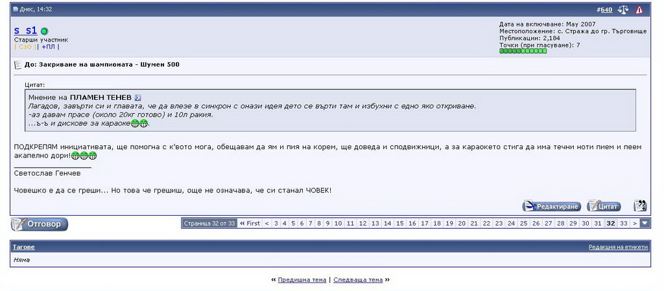This screenshot has width=664, height=291.
Task: Go to next page arrow '>'
Action: point(635,224)
